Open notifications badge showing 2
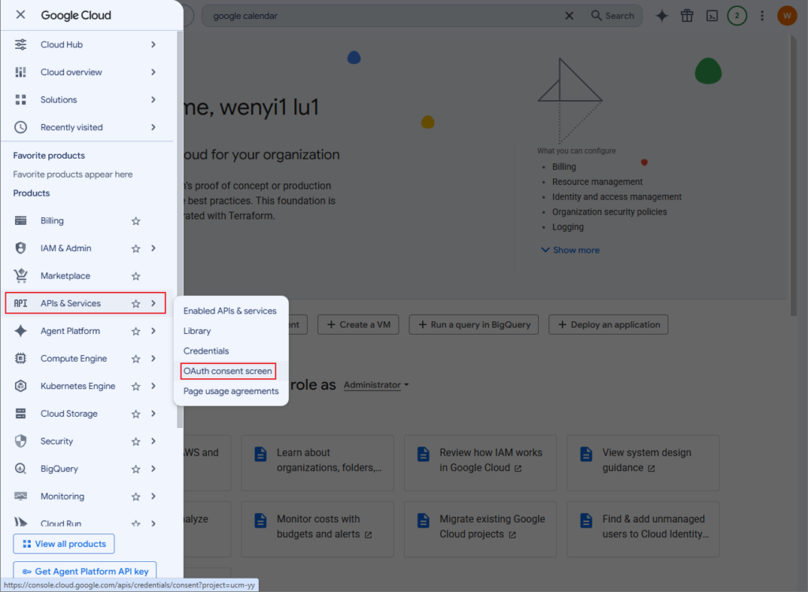The width and height of the screenshot is (808, 592). click(737, 16)
